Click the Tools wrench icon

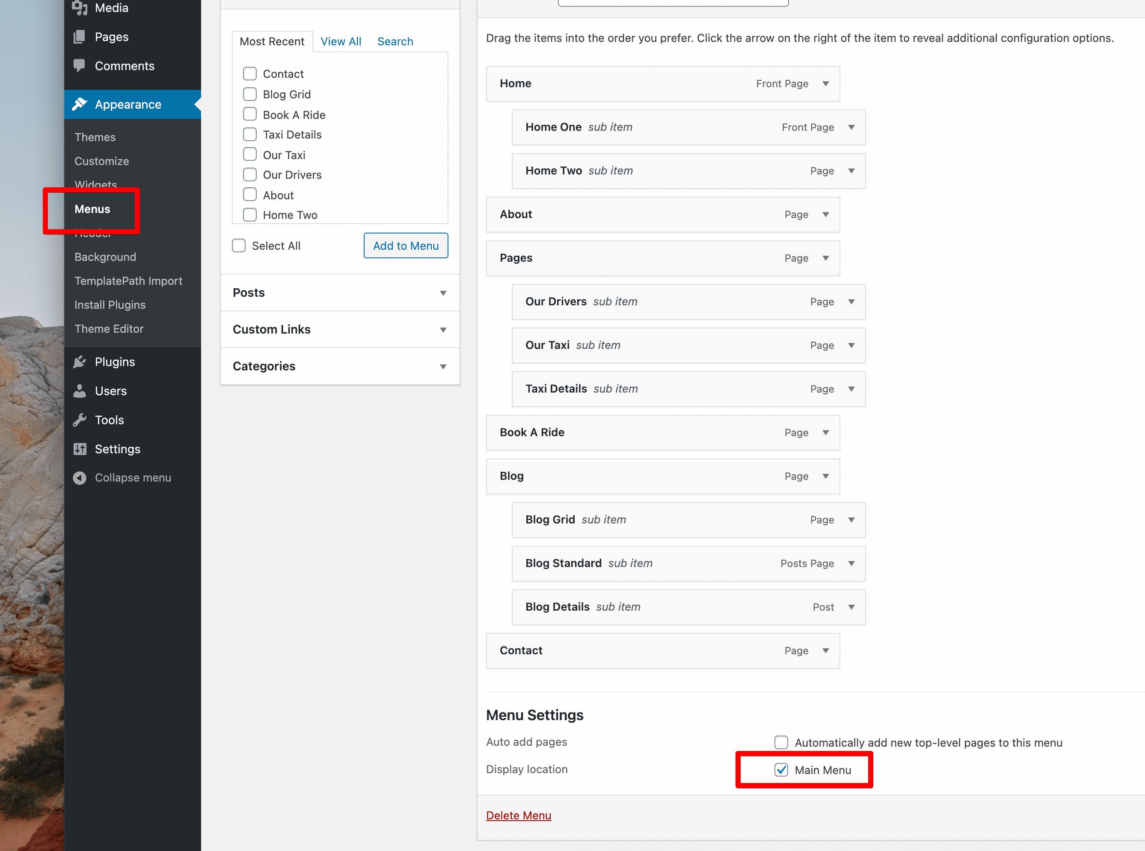pos(79,420)
